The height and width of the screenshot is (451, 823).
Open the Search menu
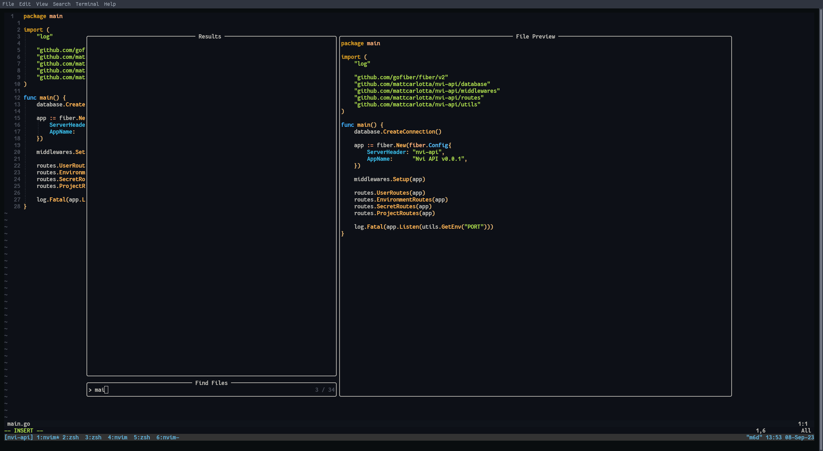click(62, 4)
